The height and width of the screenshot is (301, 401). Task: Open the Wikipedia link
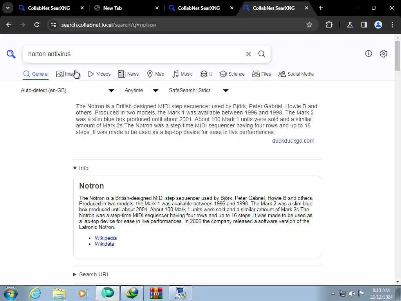106,238
